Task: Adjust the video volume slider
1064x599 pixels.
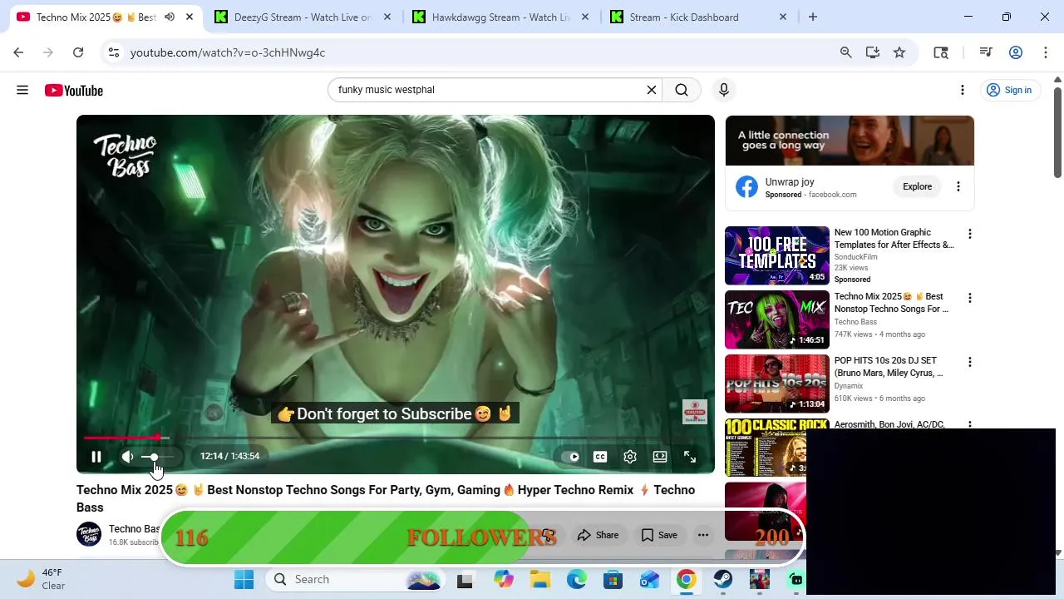Action: coord(158,457)
